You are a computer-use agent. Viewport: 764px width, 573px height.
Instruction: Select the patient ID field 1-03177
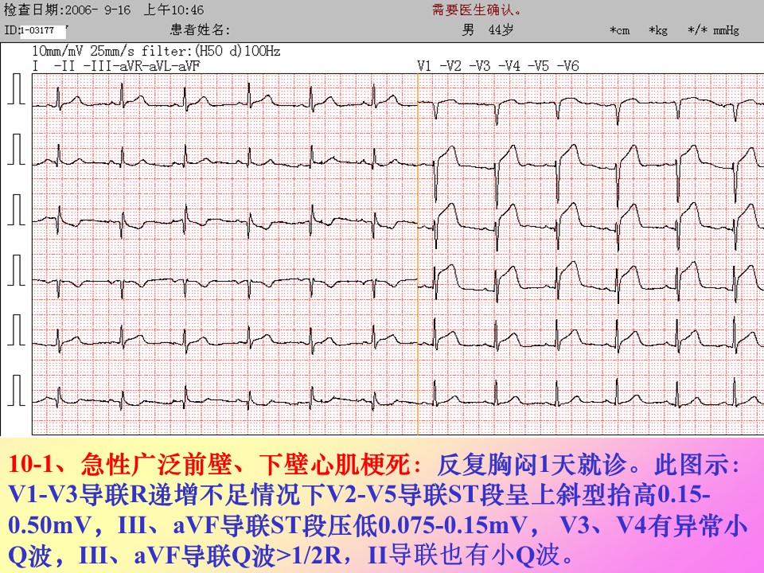tap(42, 30)
